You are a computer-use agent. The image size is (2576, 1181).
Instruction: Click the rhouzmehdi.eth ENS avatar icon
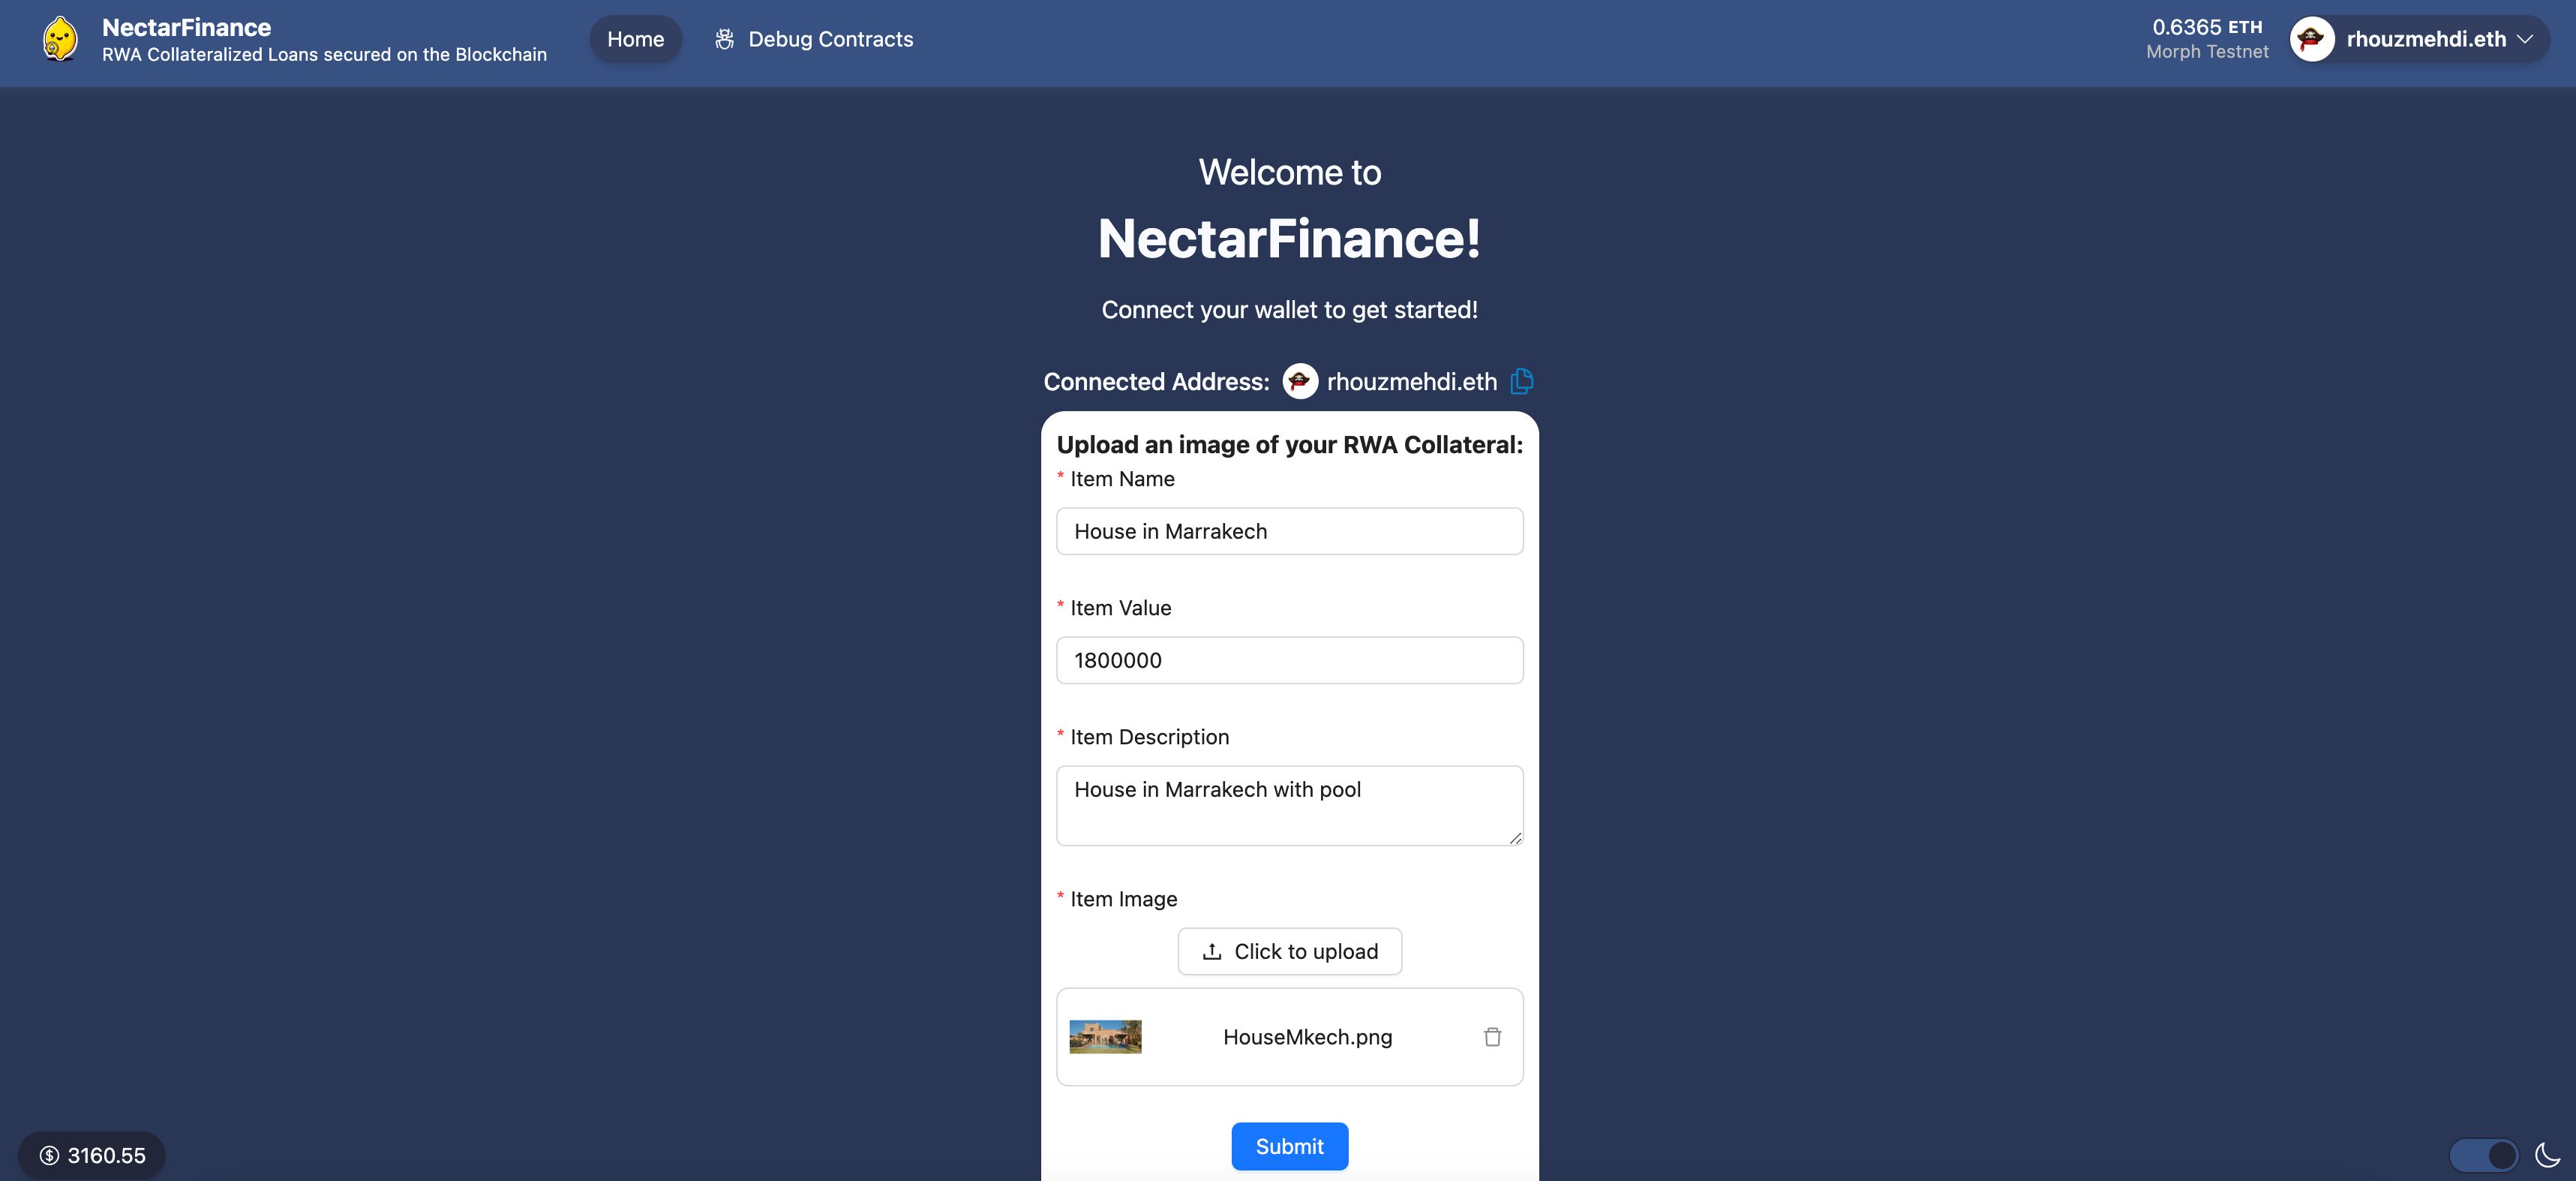2311,36
